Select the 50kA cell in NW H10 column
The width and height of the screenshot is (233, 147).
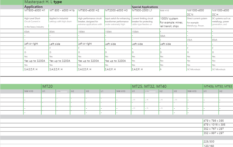[x=163, y=36]
